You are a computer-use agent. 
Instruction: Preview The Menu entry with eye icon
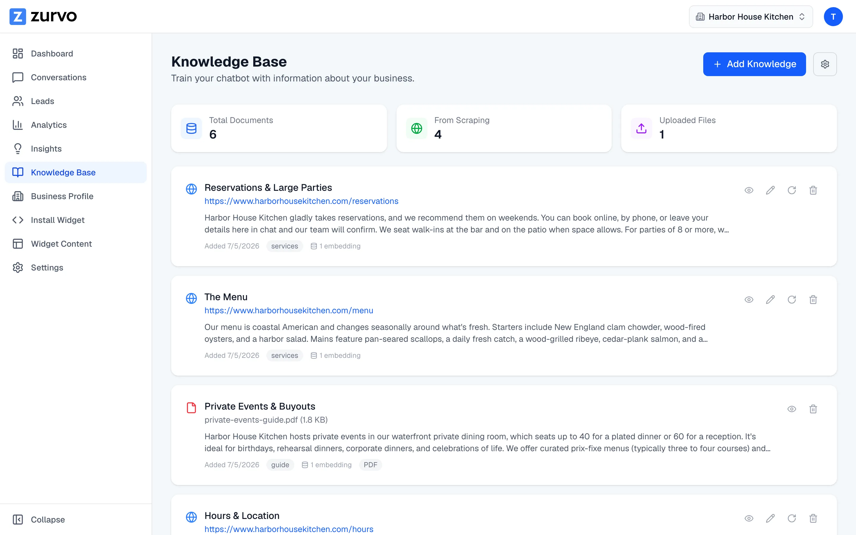749,300
